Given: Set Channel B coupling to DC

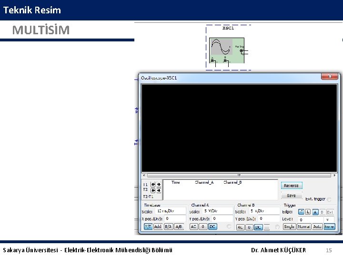Looking at the screenshot, I should [258, 227].
